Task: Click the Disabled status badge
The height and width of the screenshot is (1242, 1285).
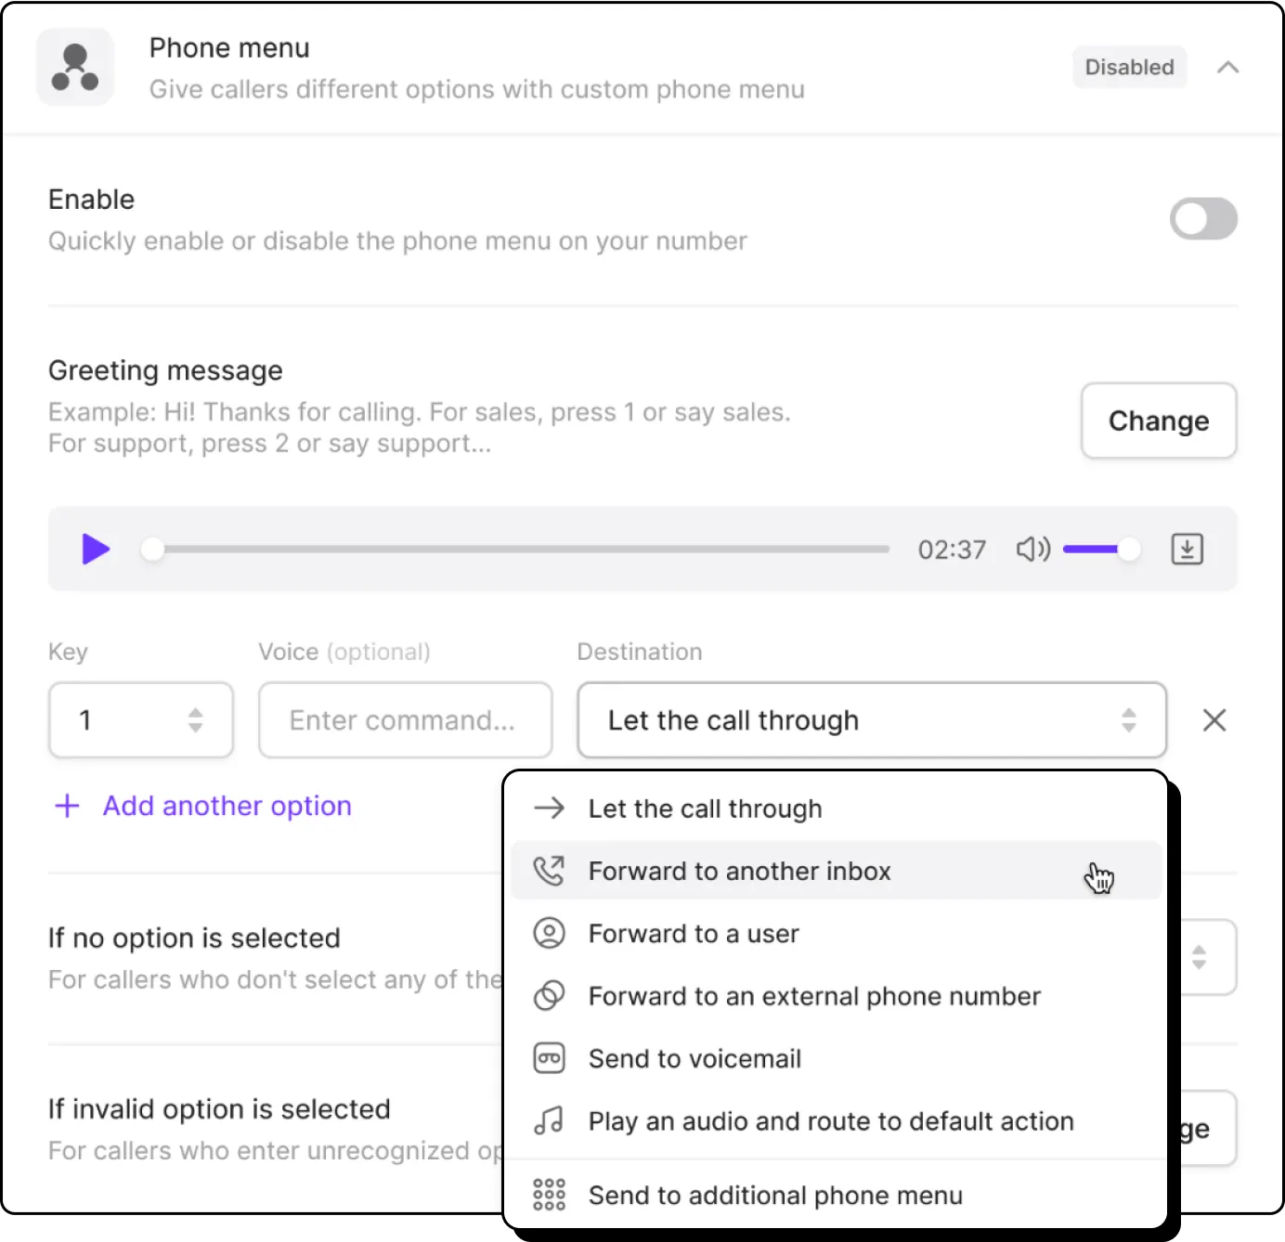Action: click(1129, 67)
